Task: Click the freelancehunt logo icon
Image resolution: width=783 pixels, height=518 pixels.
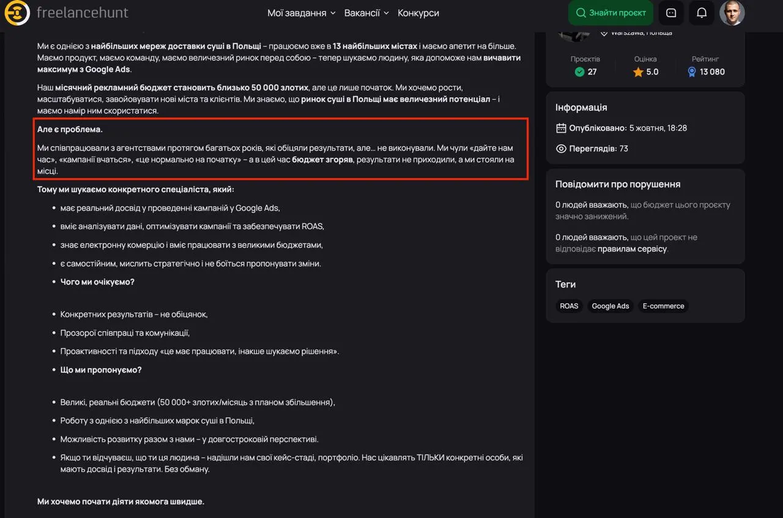Action: point(17,13)
